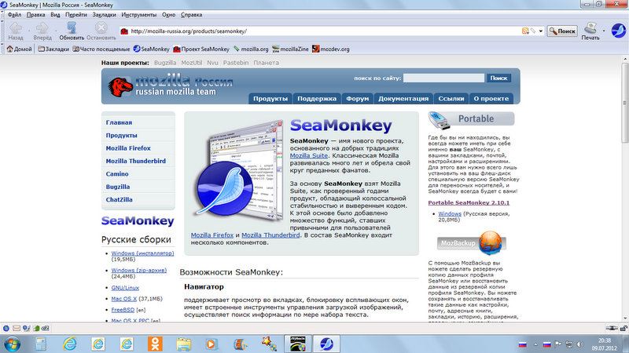
Task: Open the SeaMonkey bookmark in bookmarks bar
Action: point(151,49)
